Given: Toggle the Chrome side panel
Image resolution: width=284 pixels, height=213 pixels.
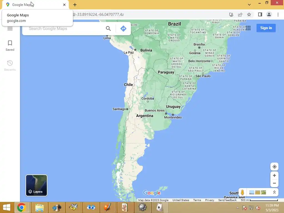Looking at the screenshot, I should pos(260,14).
